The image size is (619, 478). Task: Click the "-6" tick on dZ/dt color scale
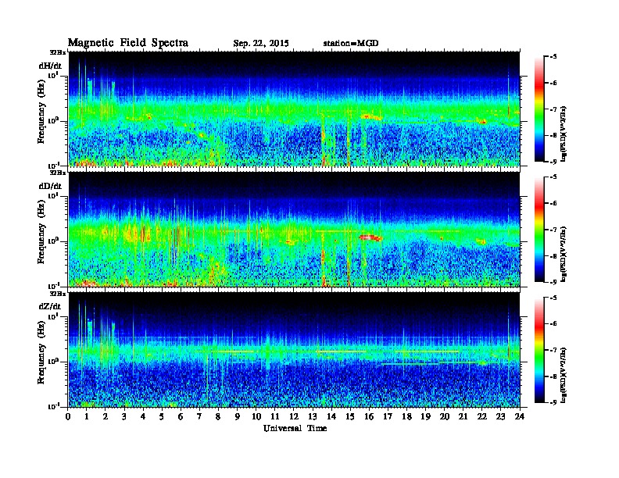553,323
